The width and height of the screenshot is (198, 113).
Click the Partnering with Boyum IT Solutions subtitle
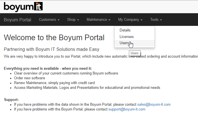52,49
